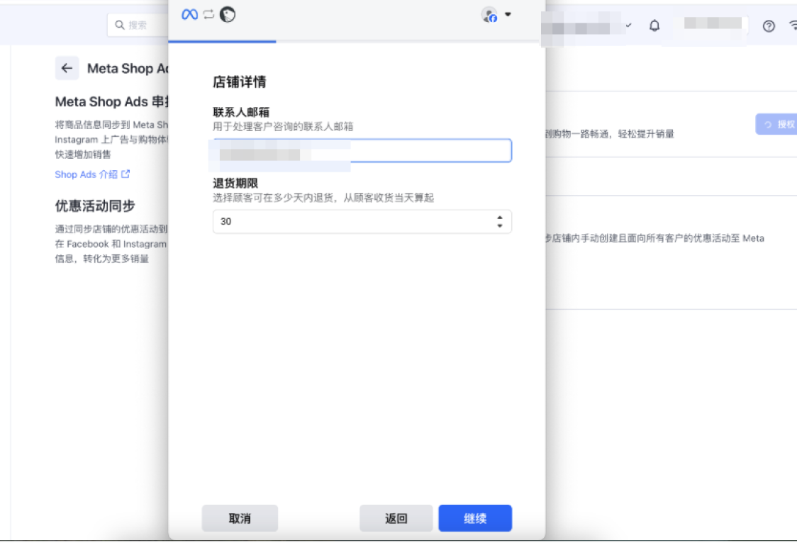Click the 联系人邮箱 email input field

point(362,150)
